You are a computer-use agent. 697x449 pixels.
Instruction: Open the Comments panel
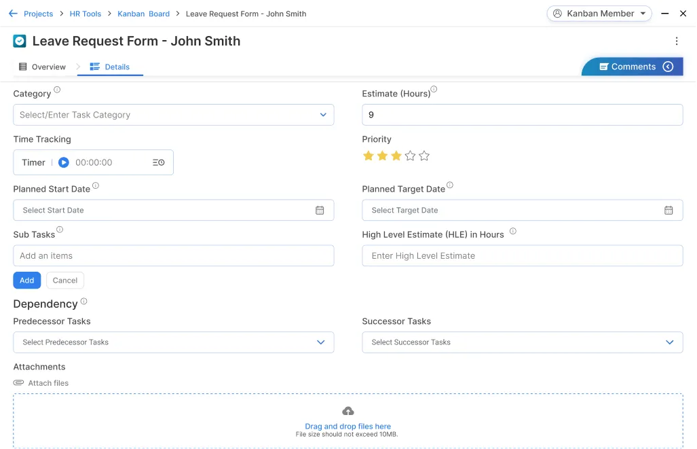(632, 67)
